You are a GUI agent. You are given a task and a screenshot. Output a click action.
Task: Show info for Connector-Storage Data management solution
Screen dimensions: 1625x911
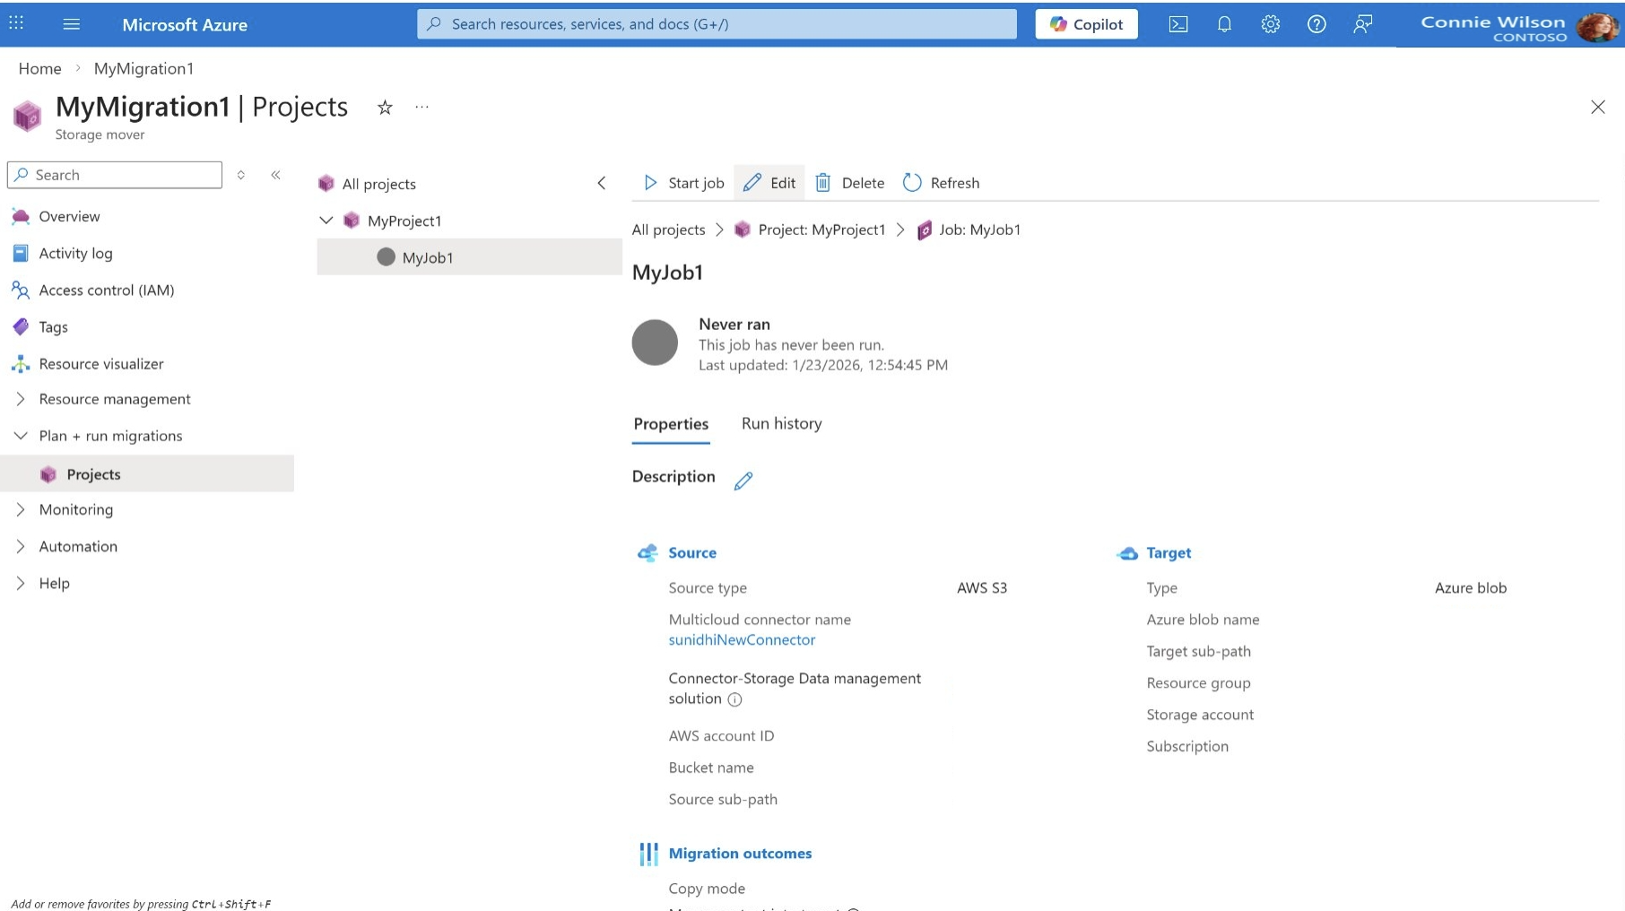pos(734,699)
